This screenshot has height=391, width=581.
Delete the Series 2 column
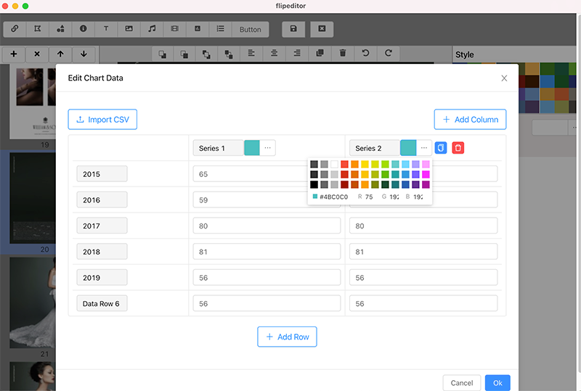458,148
